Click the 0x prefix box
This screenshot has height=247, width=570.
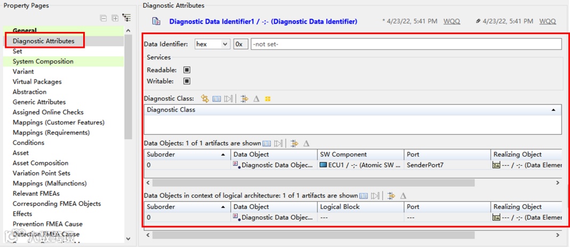pyautogui.click(x=240, y=44)
